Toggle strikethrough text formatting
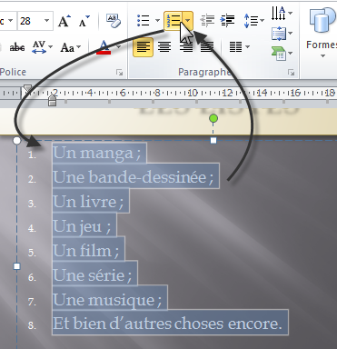Image resolution: width=337 pixels, height=349 pixels. click(x=17, y=47)
